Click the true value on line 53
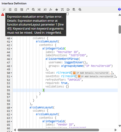121x132 pixels. (64, 83)
